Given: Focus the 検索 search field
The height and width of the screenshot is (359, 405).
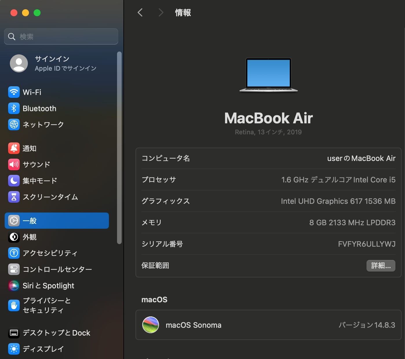Looking at the screenshot, I should coord(61,36).
